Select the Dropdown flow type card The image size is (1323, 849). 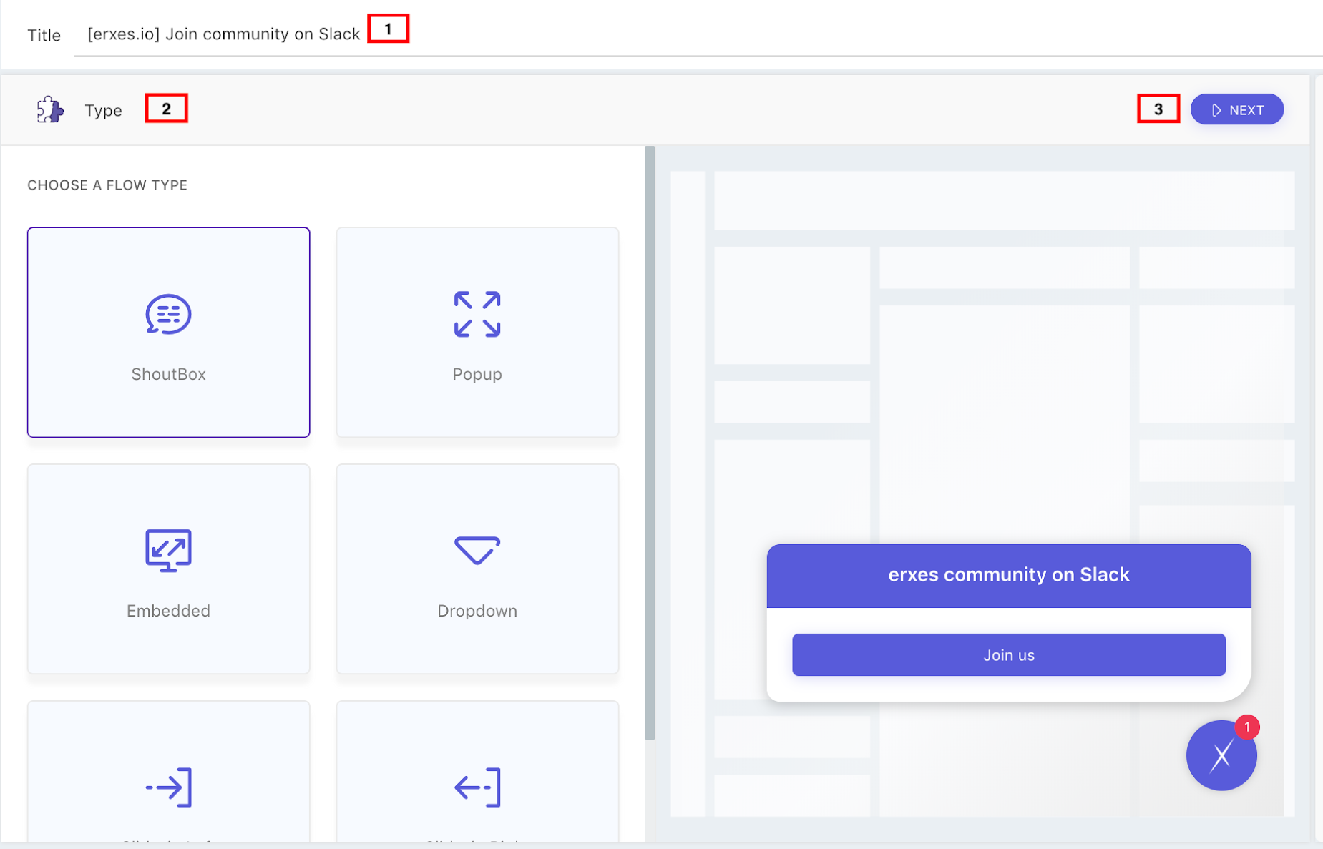point(477,569)
